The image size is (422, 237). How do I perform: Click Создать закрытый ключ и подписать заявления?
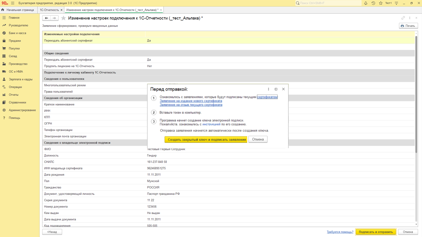[206, 140]
